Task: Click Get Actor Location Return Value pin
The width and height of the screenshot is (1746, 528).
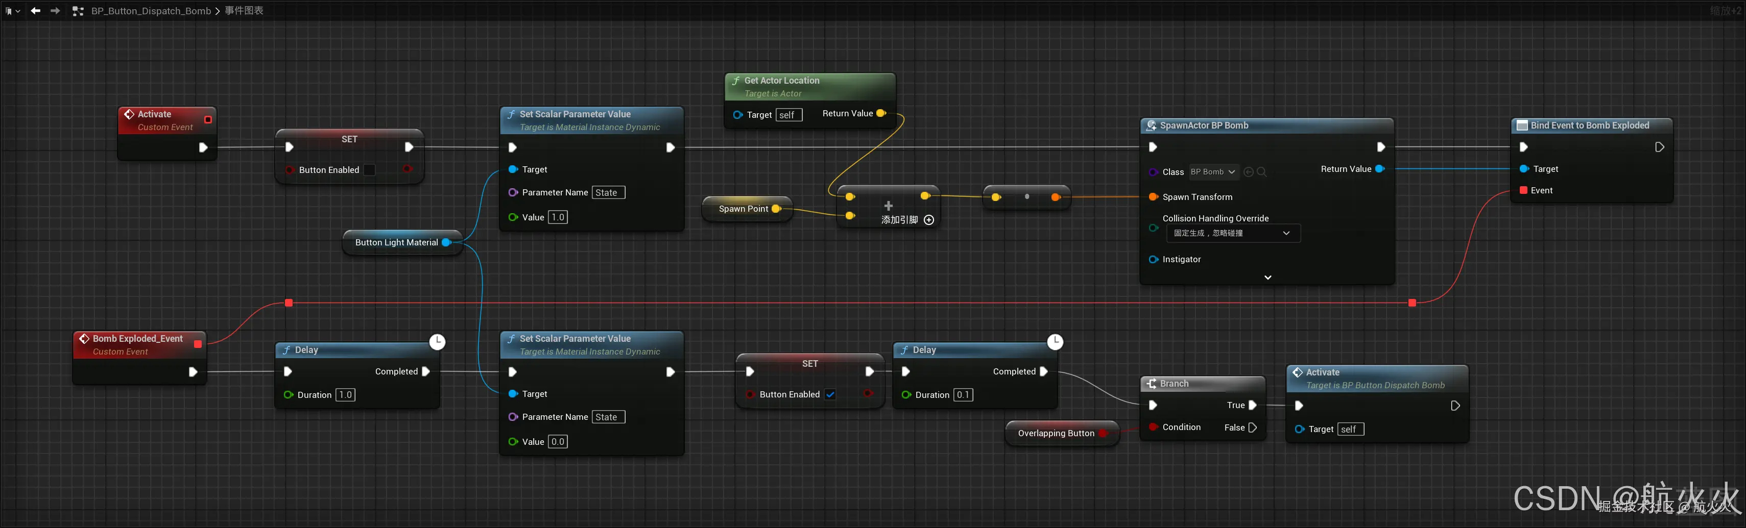Action: (881, 114)
